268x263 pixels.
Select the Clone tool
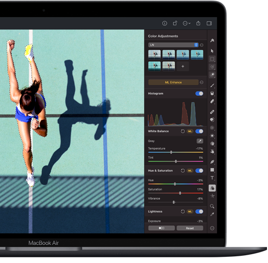click(212, 120)
